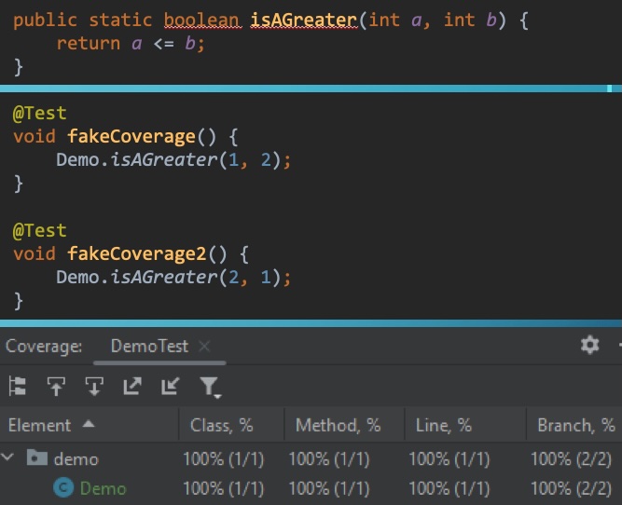The width and height of the screenshot is (622, 505).
Task: Switch to the DemoTest tab
Action: 149,346
